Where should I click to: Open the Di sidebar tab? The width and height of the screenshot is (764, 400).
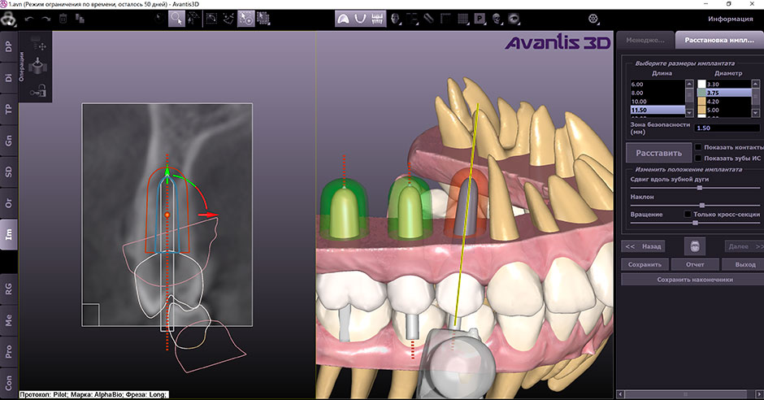[x=9, y=78]
